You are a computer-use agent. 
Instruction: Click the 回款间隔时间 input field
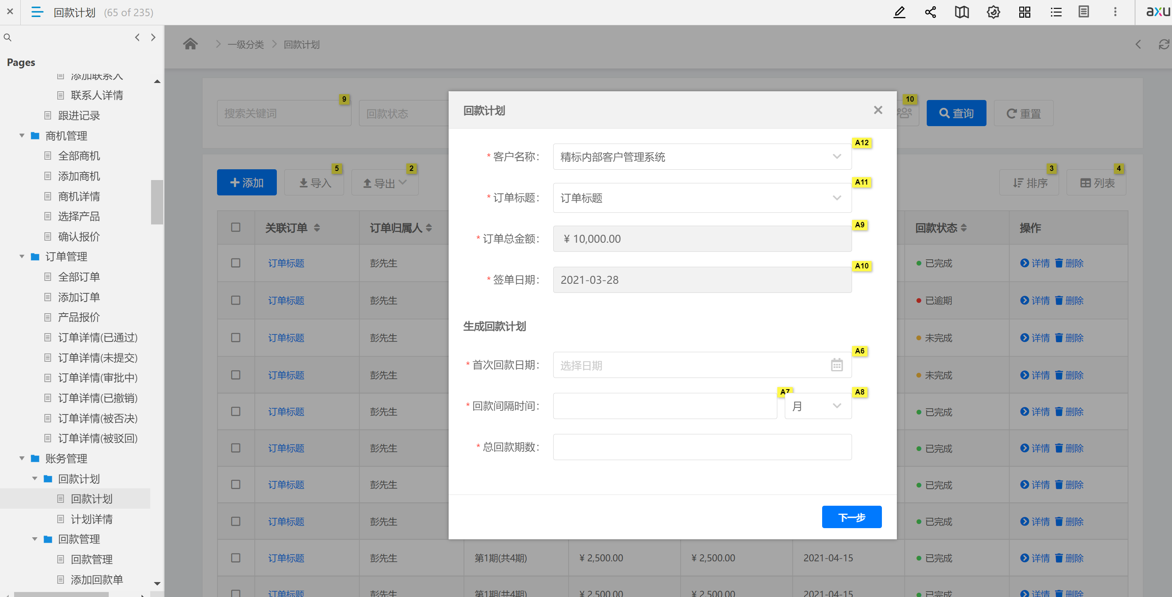point(665,406)
